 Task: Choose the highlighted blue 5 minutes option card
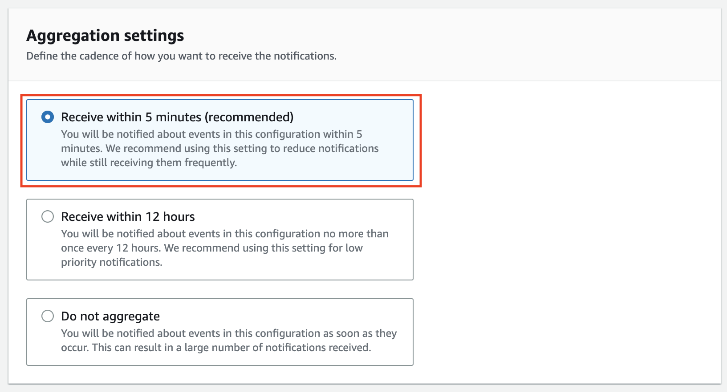click(x=220, y=140)
